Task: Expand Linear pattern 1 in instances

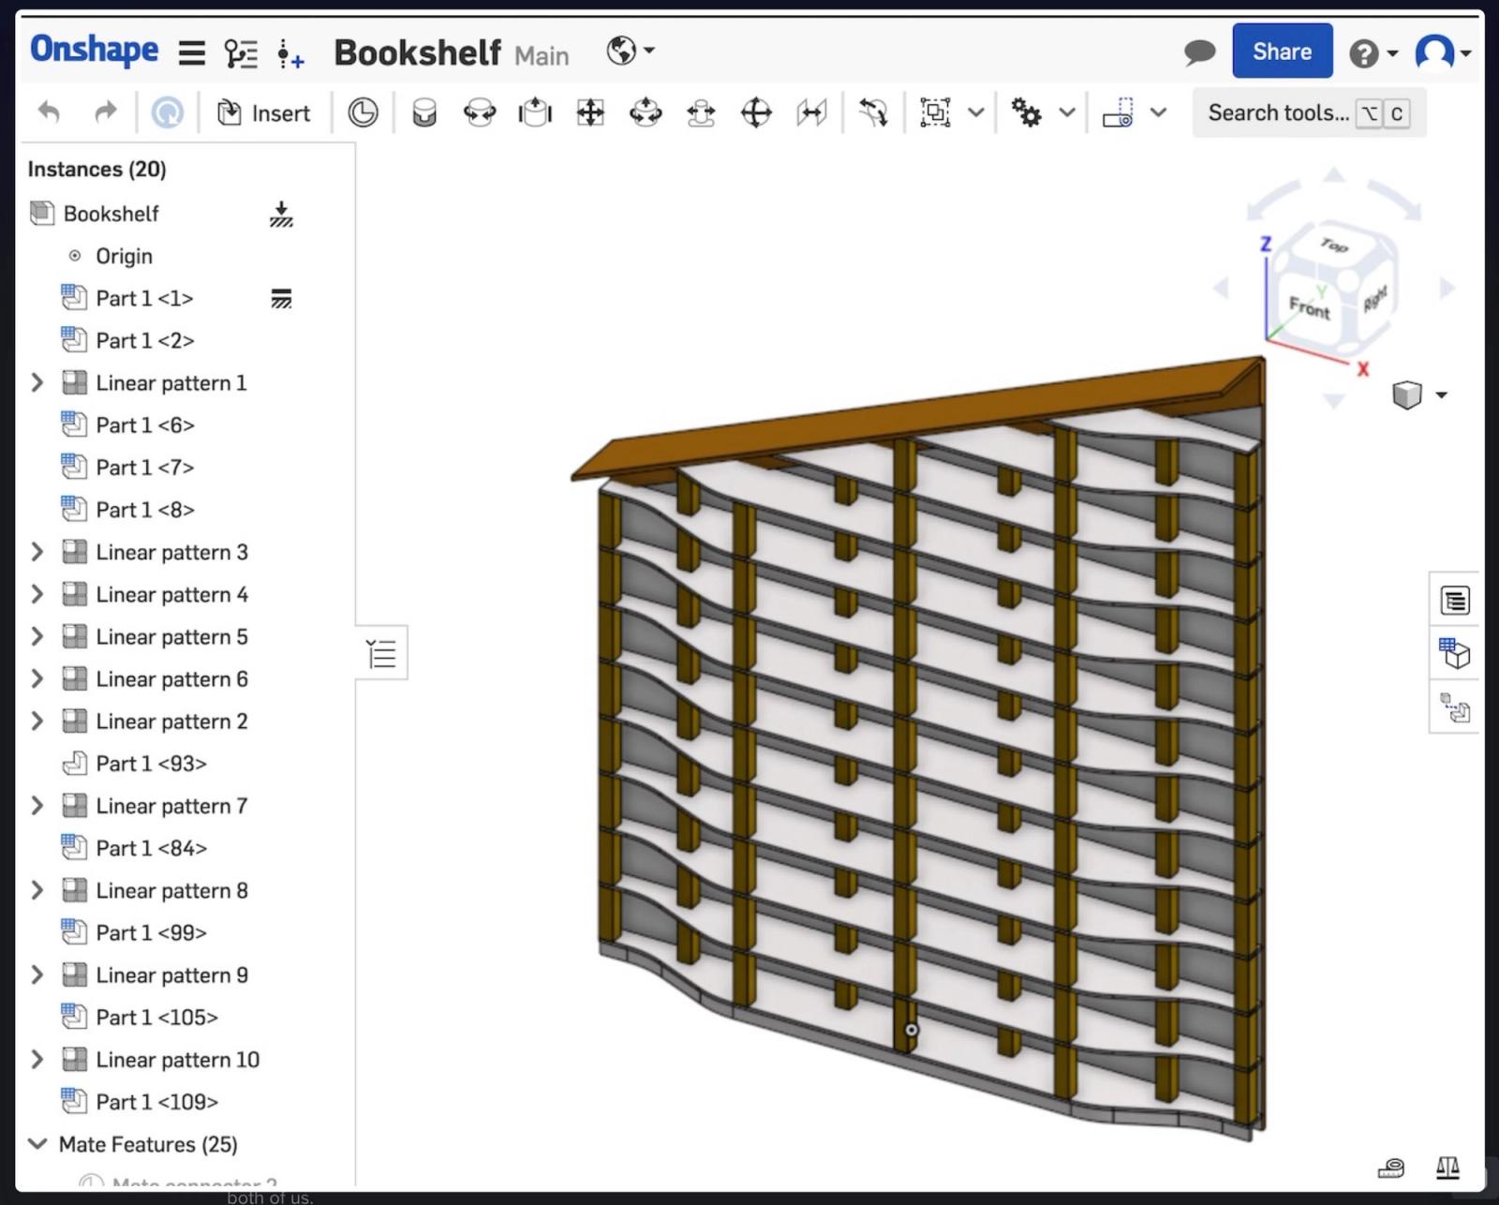Action: pyautogui.click(x=37, y=383)
